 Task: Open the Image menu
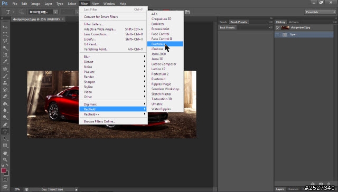(x=35, y=4)
